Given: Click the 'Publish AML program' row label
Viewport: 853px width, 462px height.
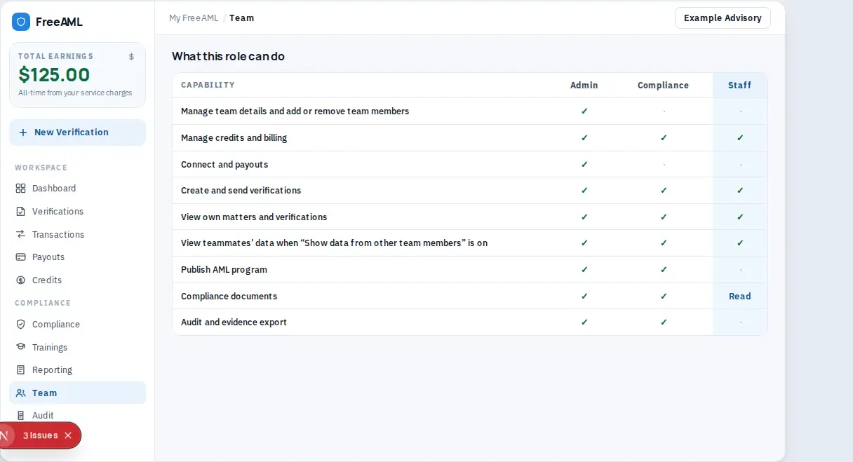Looking at the screenshot, I should [224, 270].
